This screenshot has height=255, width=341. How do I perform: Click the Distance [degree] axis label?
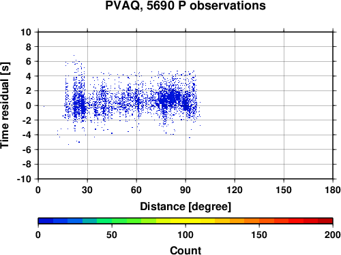186,207
